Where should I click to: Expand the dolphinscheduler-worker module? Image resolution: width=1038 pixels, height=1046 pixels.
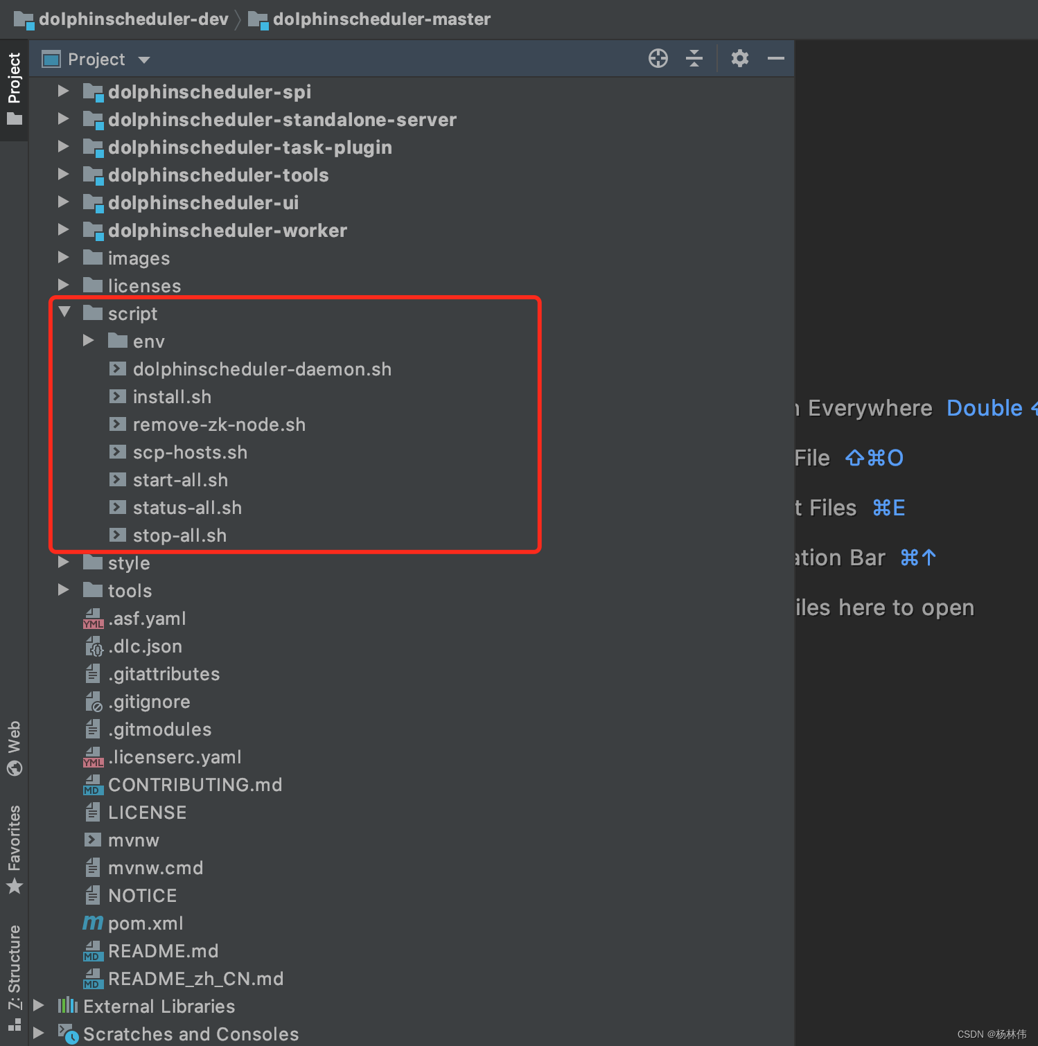pos(63,229)
